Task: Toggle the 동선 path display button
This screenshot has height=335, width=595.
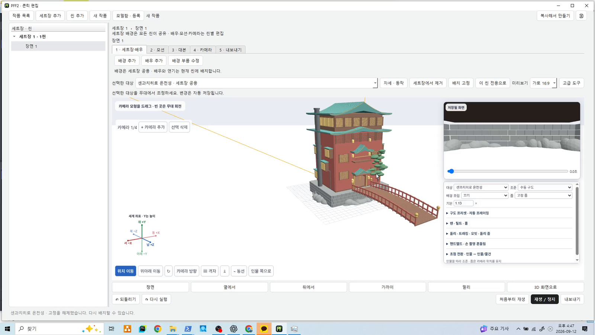Action: tap(239, 271)
